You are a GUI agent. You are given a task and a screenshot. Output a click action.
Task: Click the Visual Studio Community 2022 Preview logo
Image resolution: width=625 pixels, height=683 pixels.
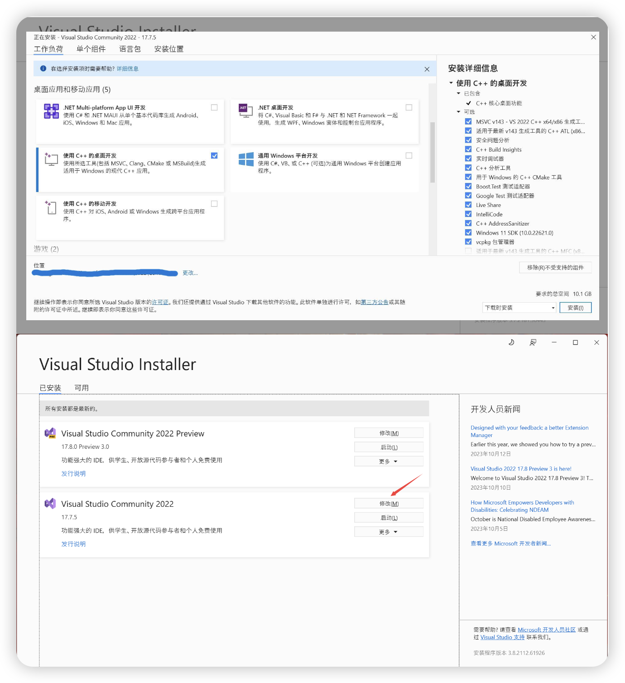pyautogui.click(x=50, y=433)
